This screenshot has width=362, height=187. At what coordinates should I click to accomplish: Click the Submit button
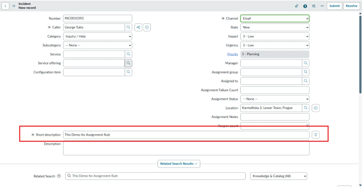(334, 6)
